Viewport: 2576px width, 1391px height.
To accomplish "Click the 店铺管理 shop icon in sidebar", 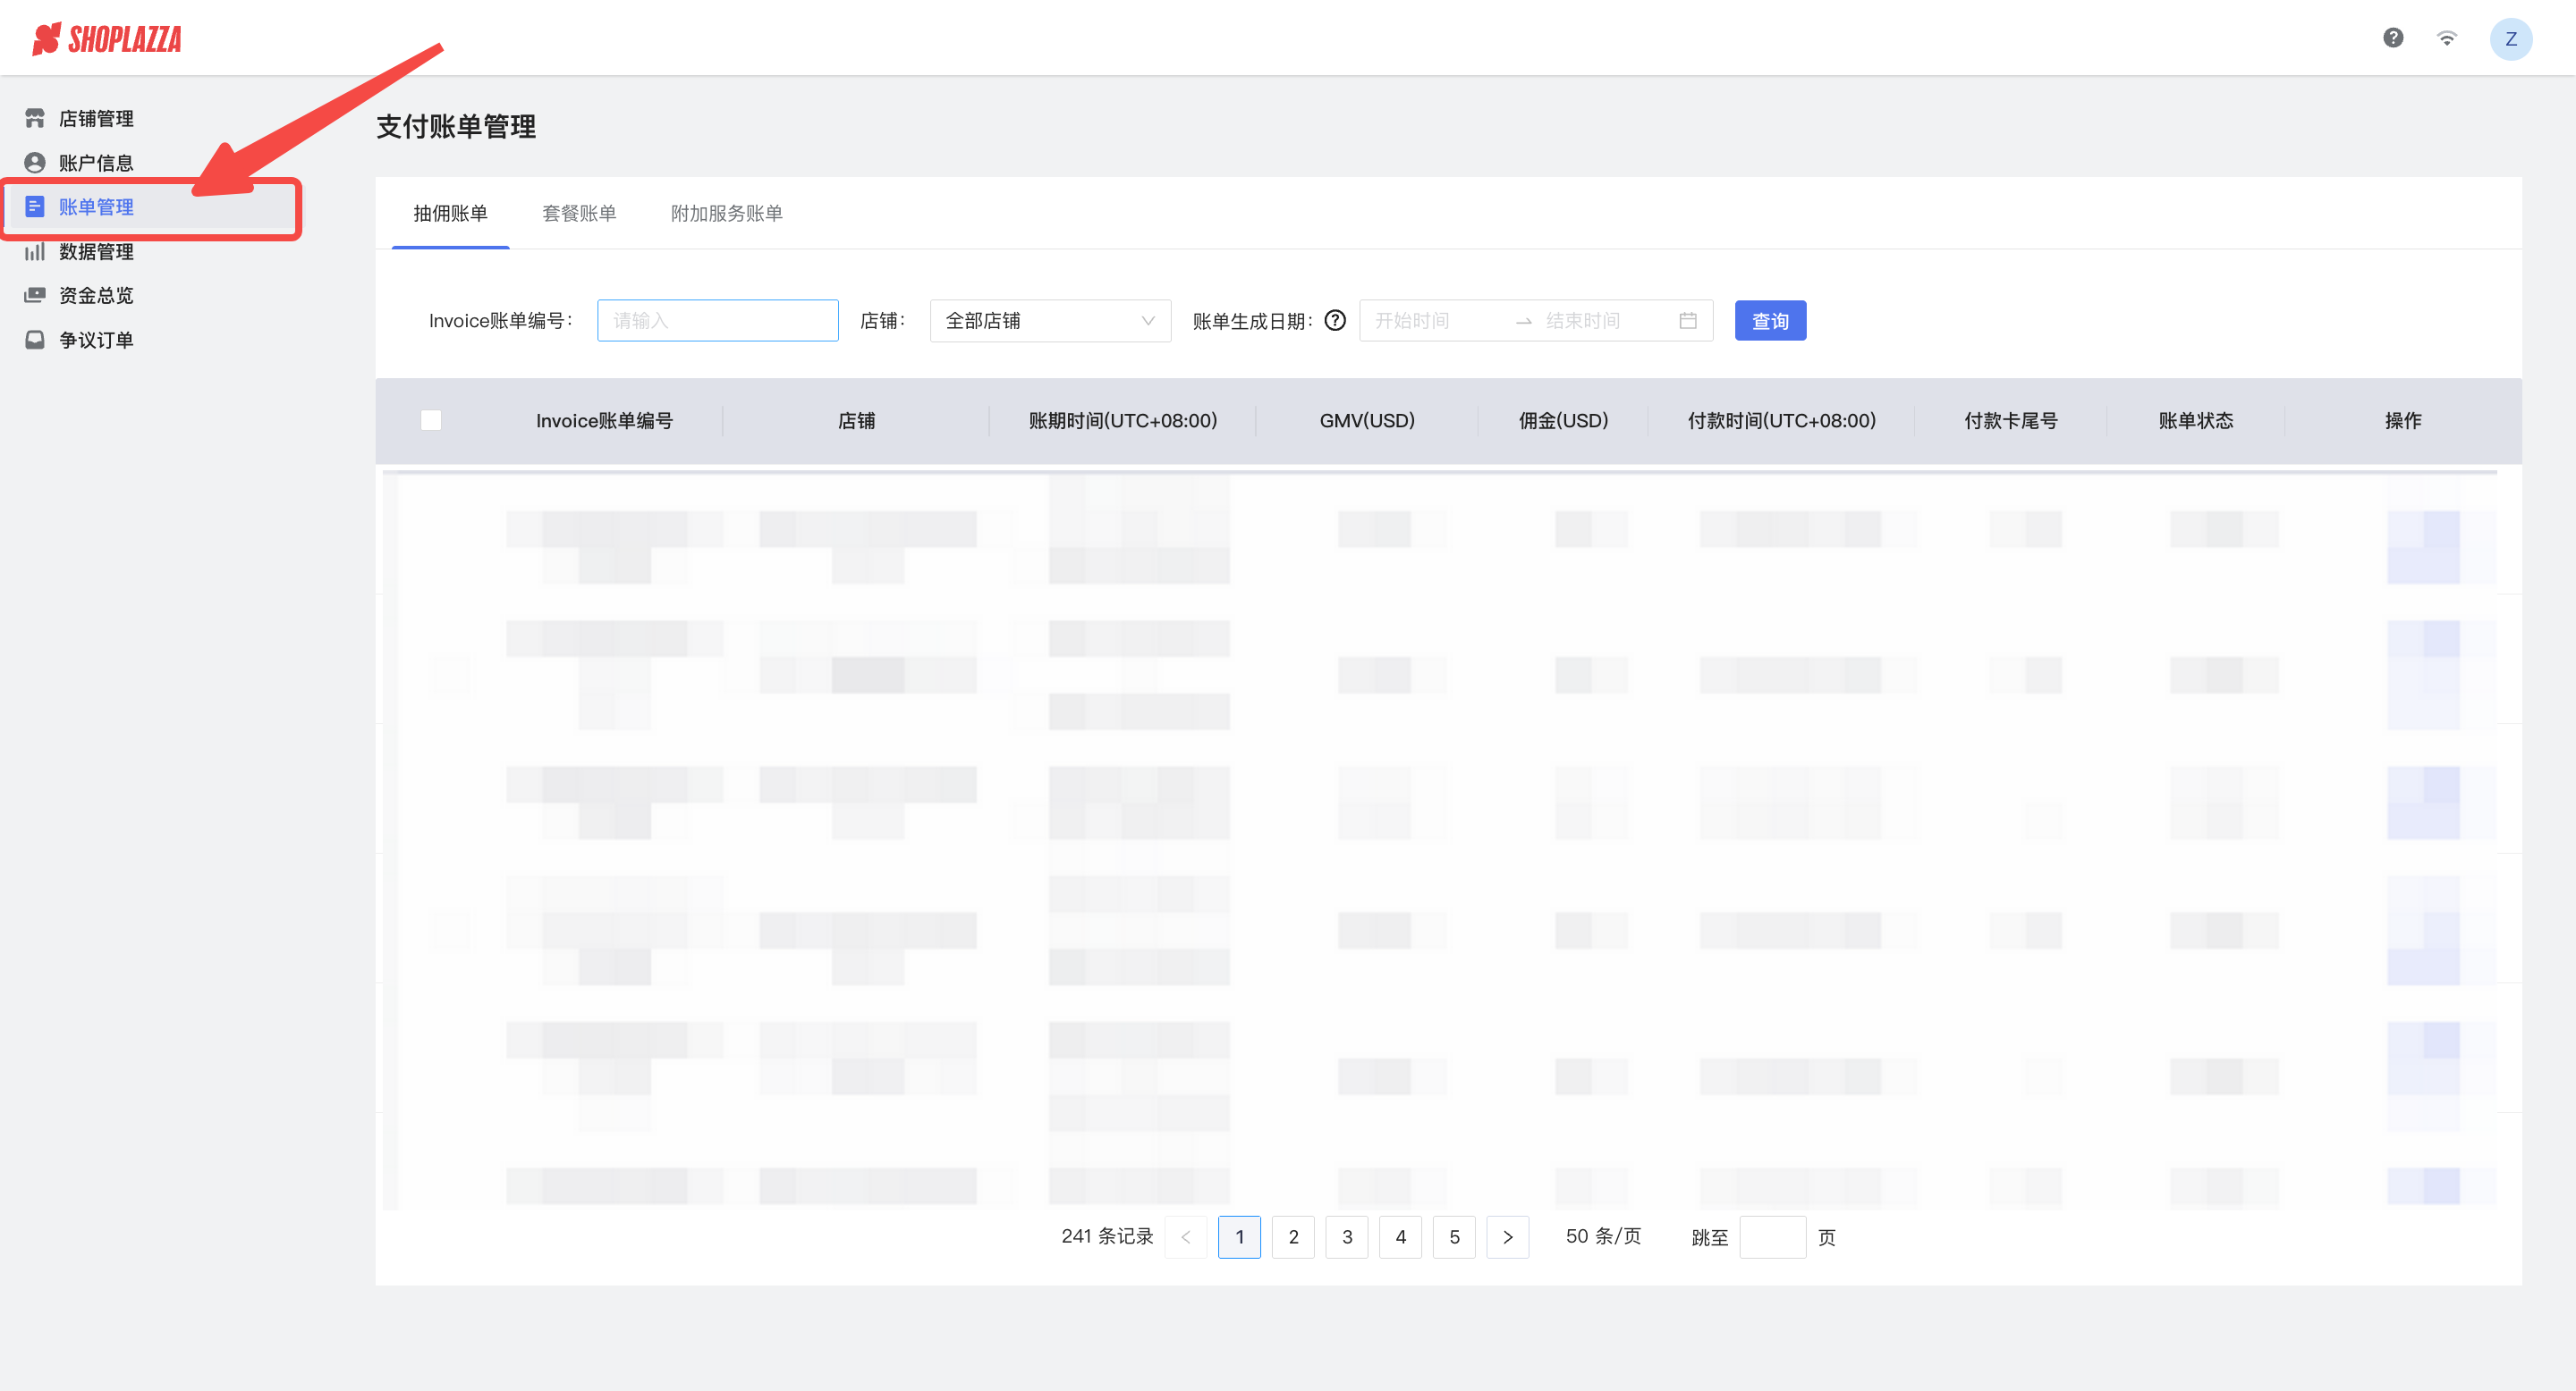I will (x=35, y=118).
